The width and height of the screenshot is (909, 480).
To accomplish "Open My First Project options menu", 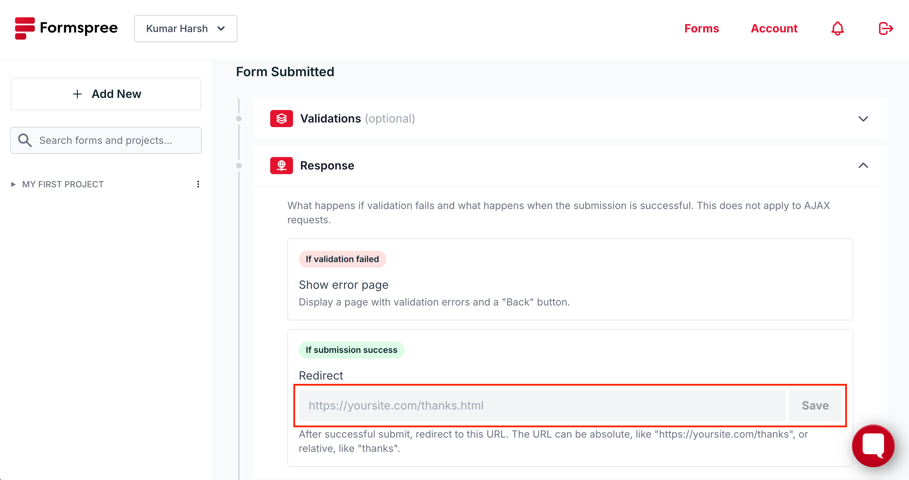I will (x=198, y=184).
